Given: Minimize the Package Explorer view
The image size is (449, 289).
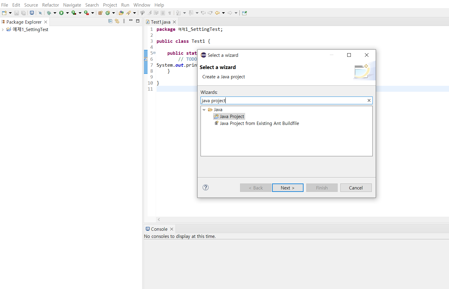Looking at the screenshot, I should click(x=131, y=20).
